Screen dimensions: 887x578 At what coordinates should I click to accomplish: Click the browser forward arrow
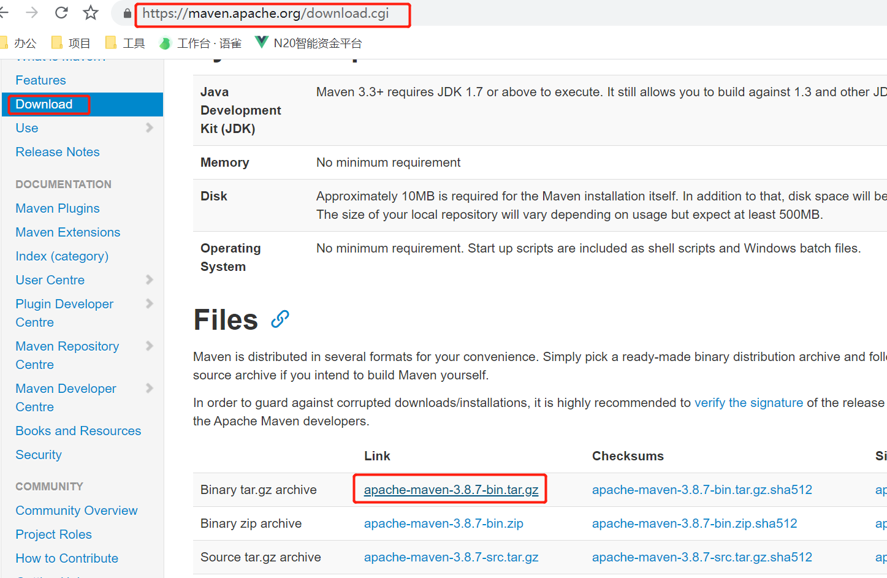pyautogui.click(x=32, y=13)
